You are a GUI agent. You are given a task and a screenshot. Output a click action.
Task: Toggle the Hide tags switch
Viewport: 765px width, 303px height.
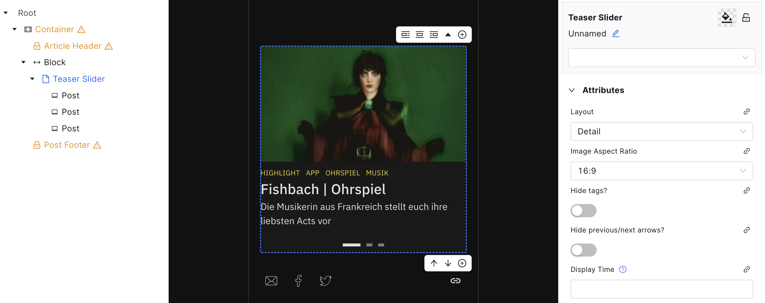pyautogui.click(x=583, y=210)
